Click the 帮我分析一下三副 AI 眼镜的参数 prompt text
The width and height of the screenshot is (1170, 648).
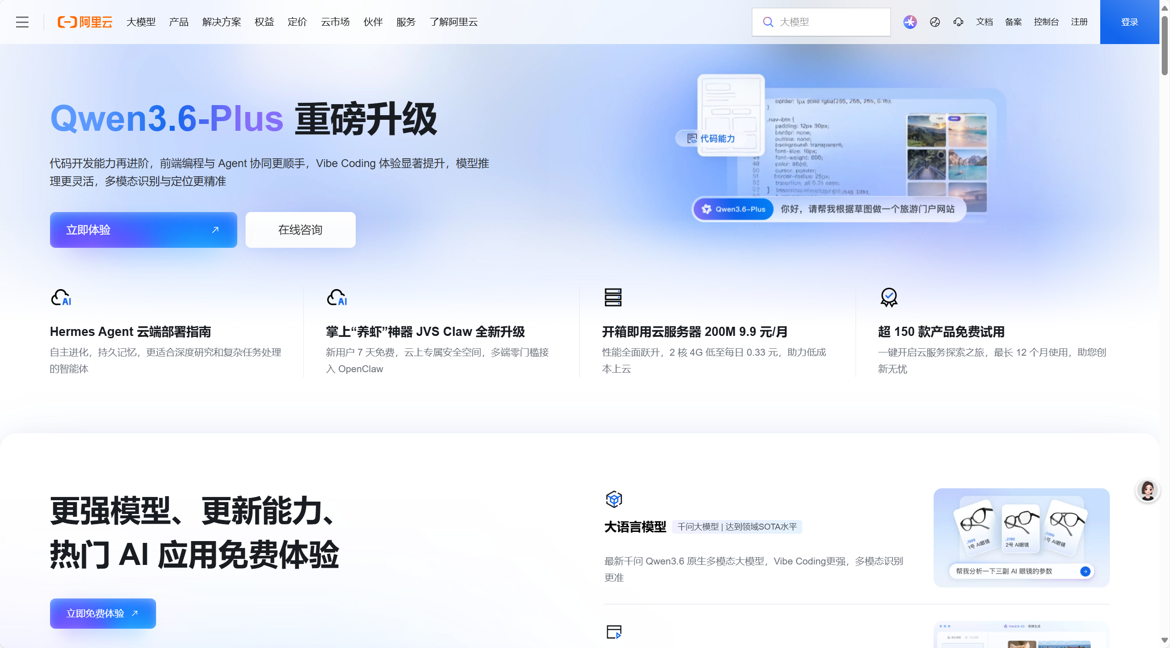(1004, 571)
